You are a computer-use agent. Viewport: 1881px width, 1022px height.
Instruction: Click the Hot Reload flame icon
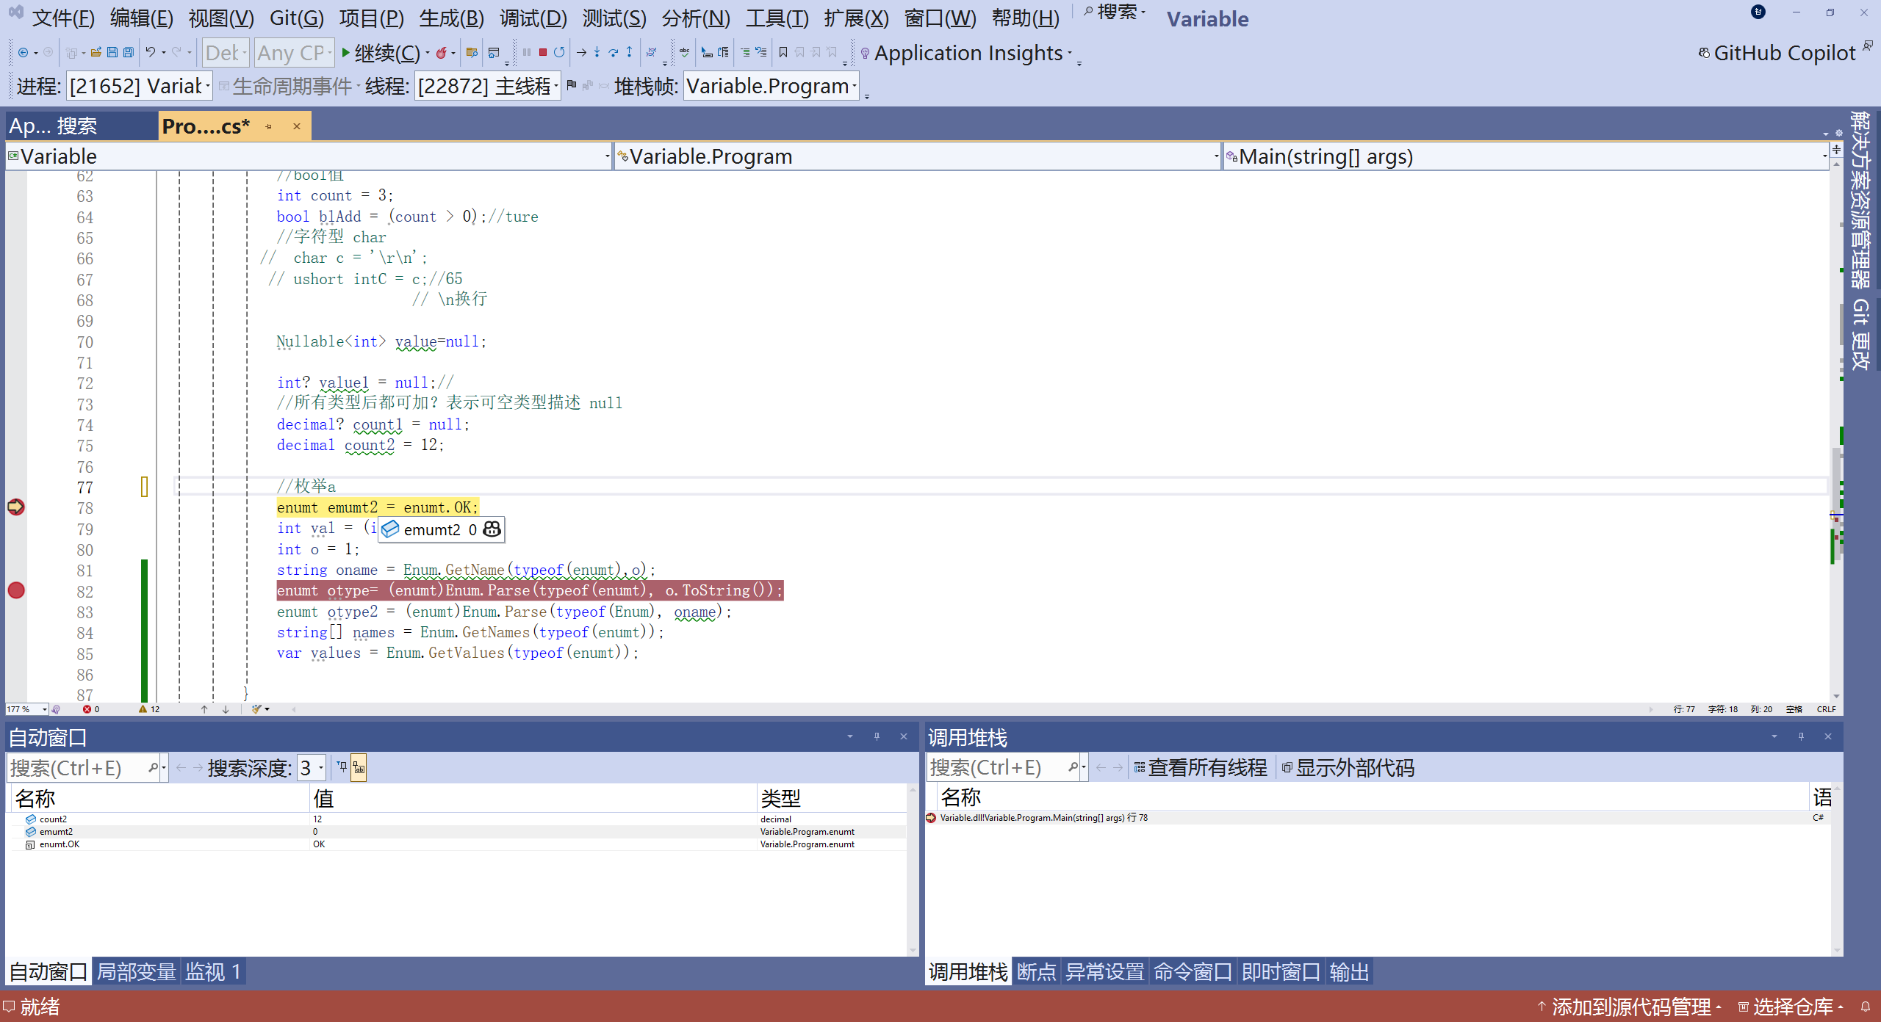pyautogui.click(x=441, y=52)
